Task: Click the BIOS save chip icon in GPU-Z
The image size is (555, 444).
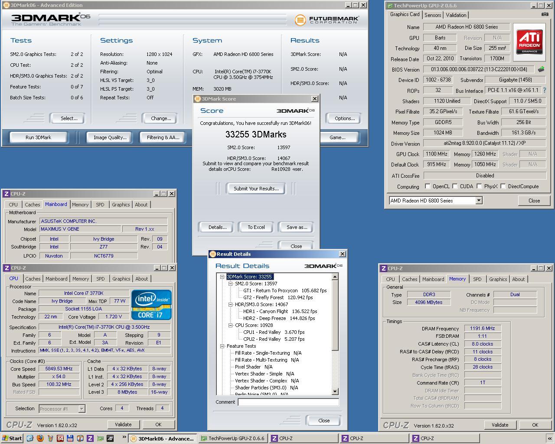Action: [x=541, y=69]
